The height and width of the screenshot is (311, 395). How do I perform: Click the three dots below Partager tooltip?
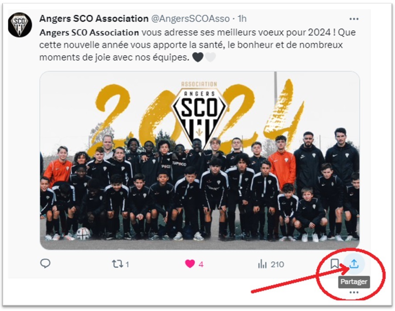(x=354, y=292)
